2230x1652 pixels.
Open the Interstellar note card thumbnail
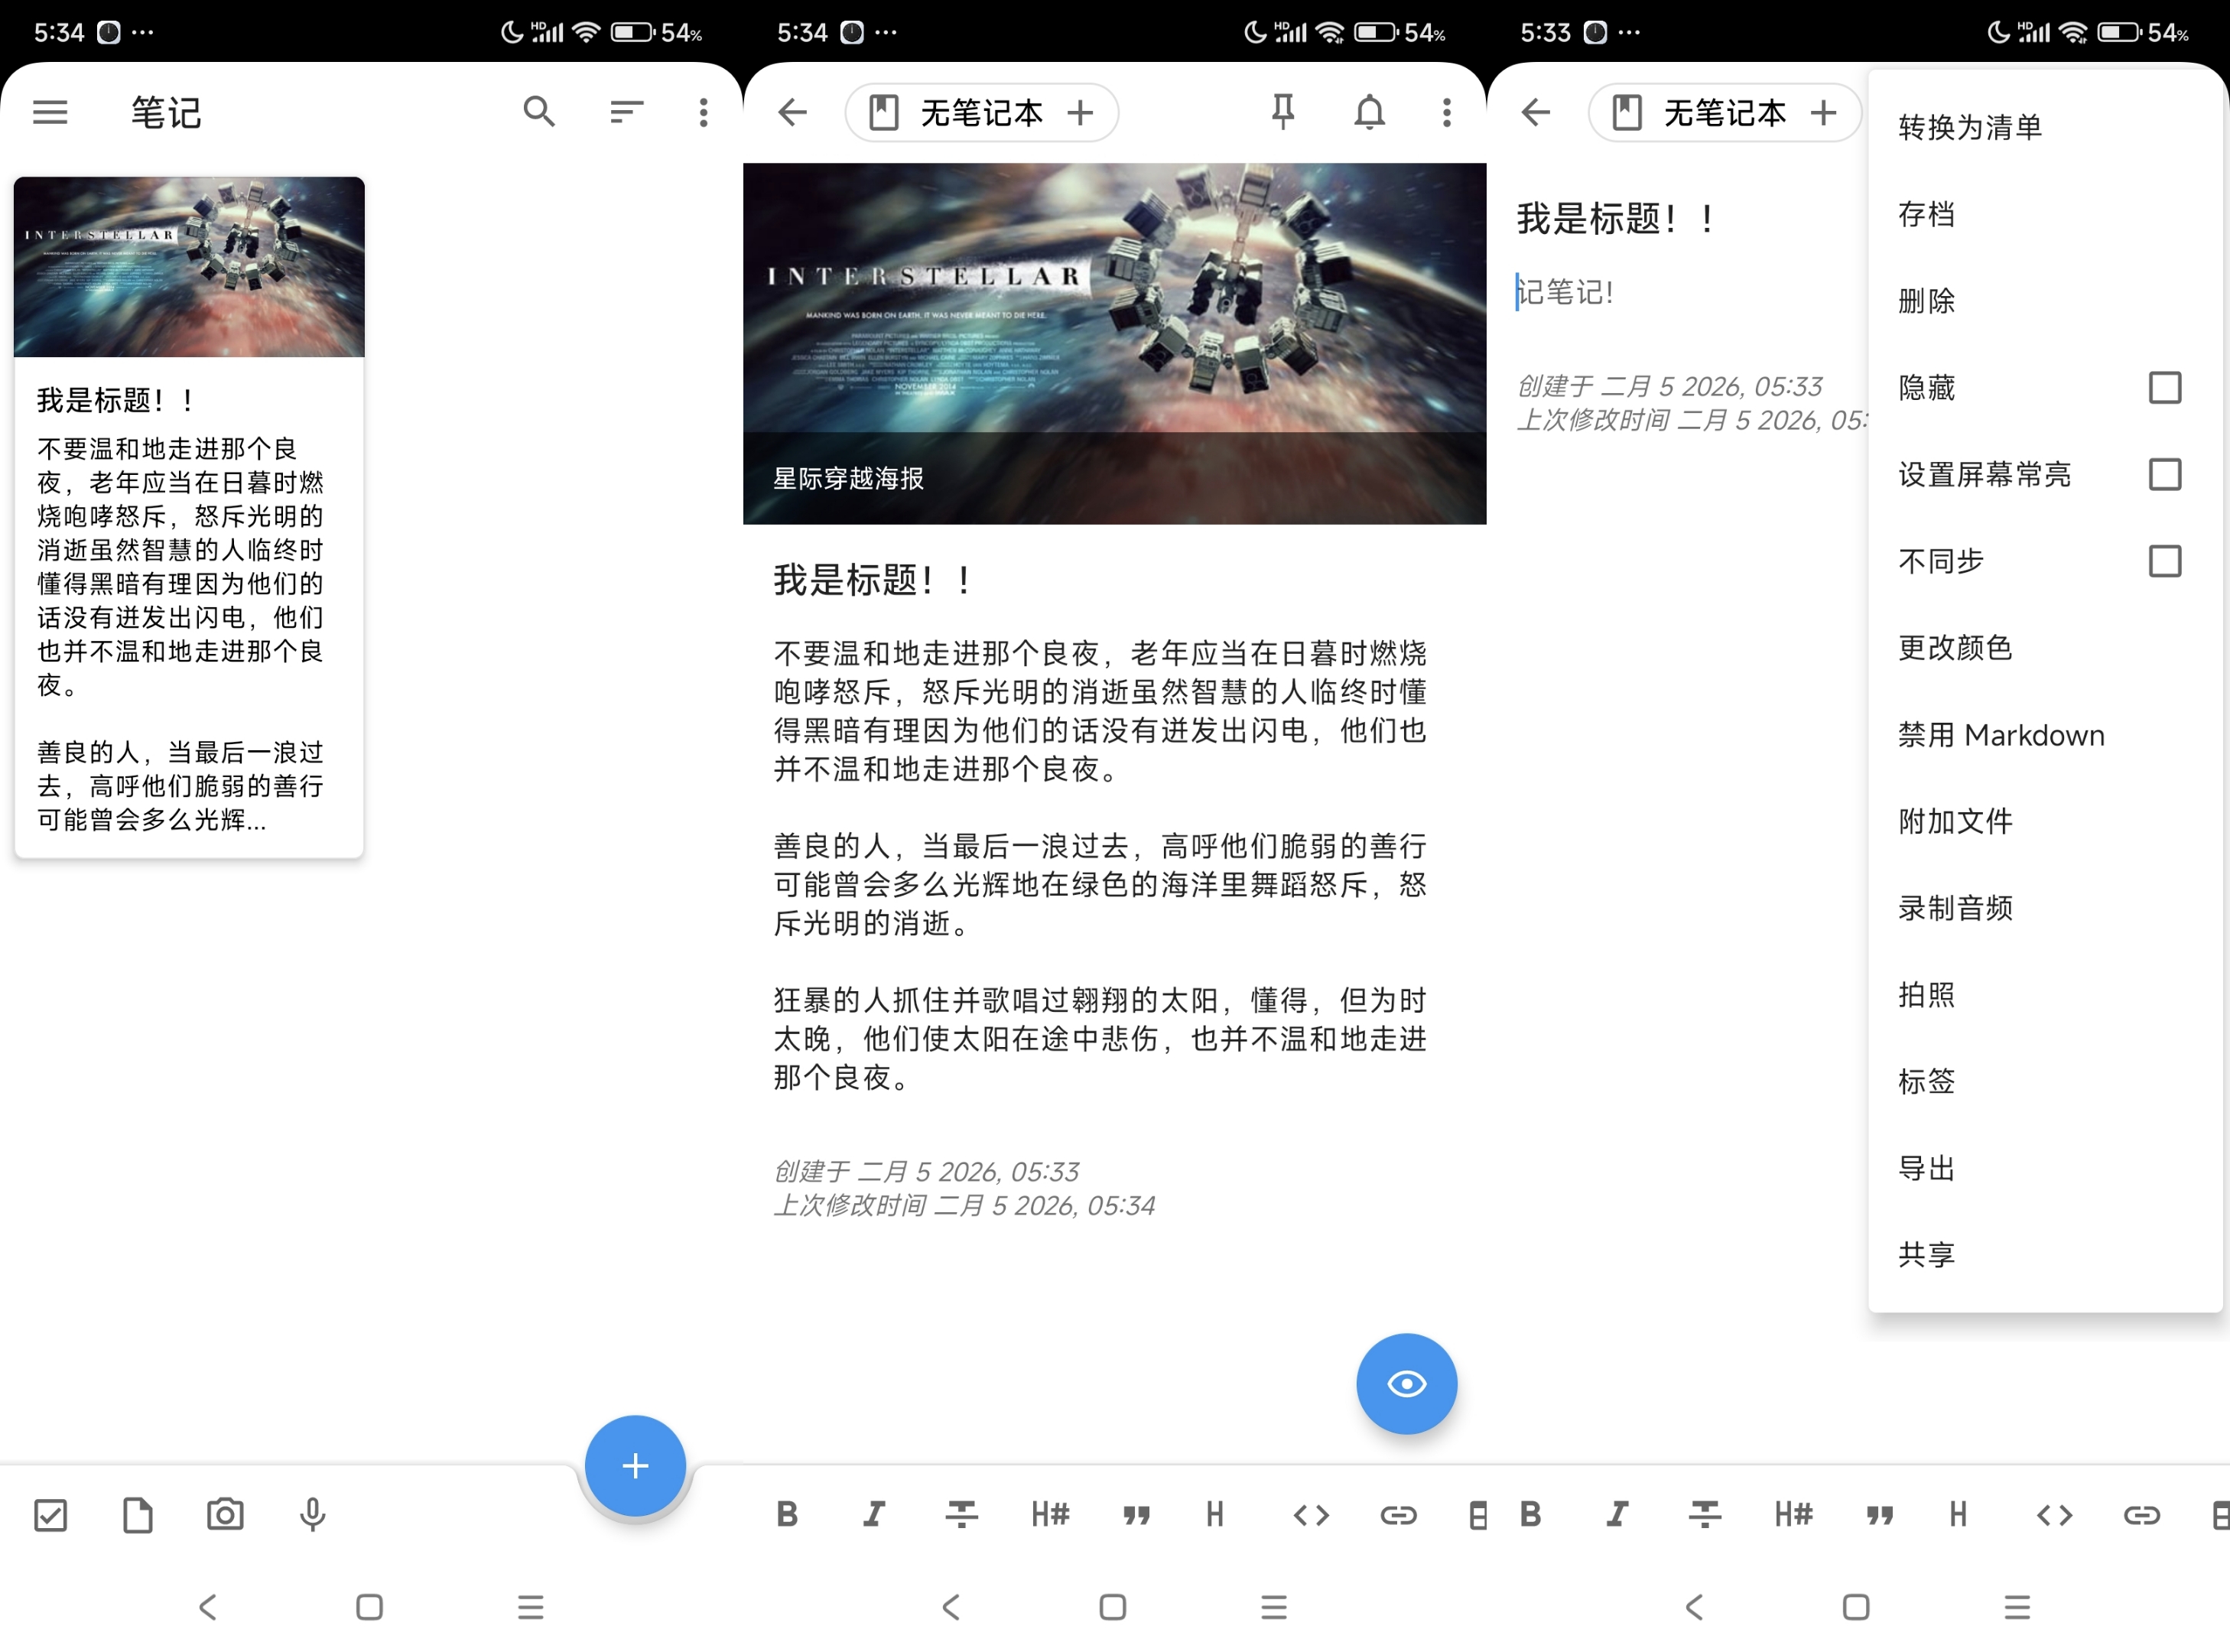click(x=189, y=268)
